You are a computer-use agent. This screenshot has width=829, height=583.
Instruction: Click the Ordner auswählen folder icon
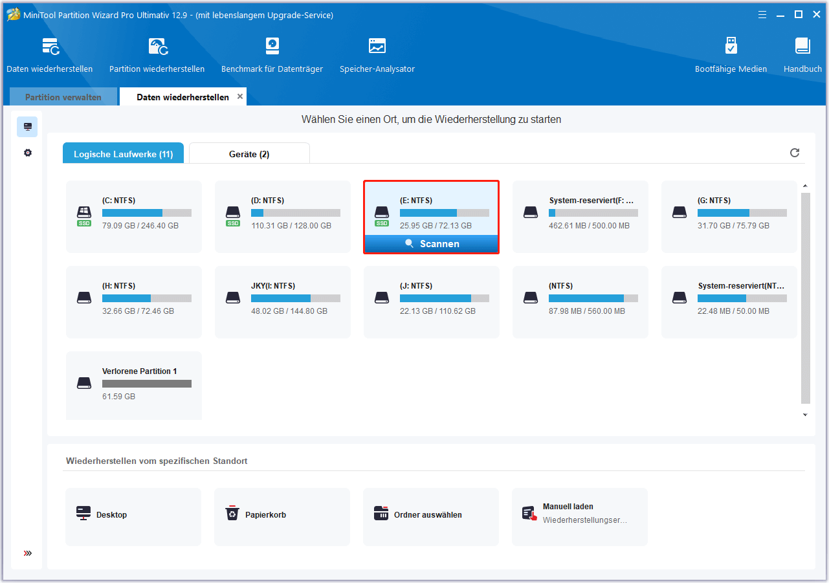(x=381, y=514)
